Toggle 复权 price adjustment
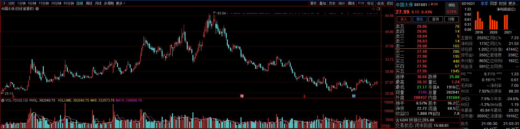 click(313, 3)
